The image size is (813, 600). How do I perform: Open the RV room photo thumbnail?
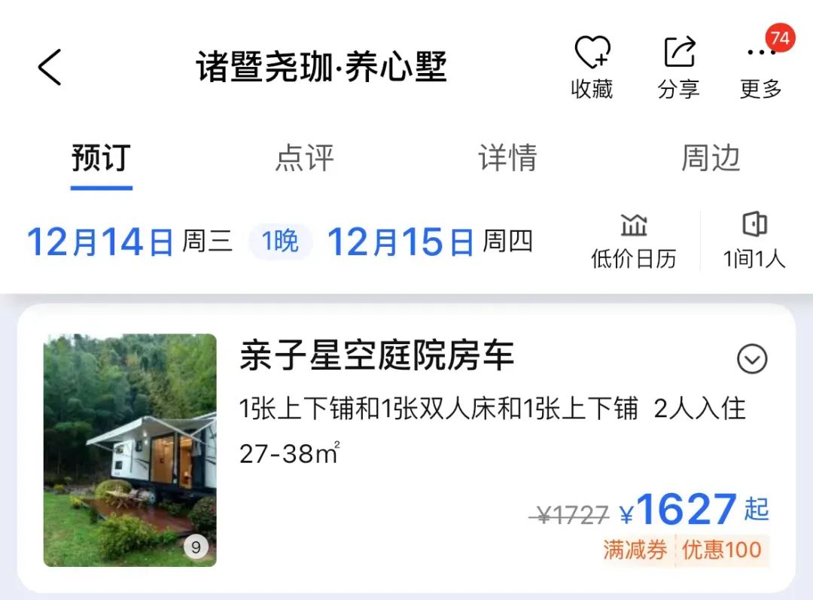(x=130, y=450)
